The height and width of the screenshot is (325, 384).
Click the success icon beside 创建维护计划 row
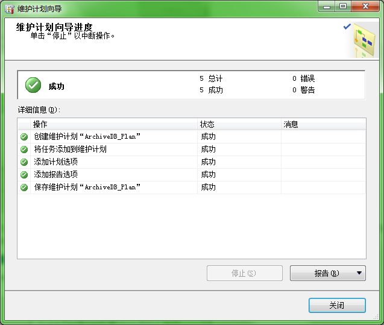(24, 137)
